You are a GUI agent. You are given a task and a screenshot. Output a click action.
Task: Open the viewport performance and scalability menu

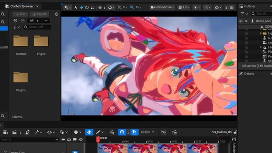[x=207, y=7]
